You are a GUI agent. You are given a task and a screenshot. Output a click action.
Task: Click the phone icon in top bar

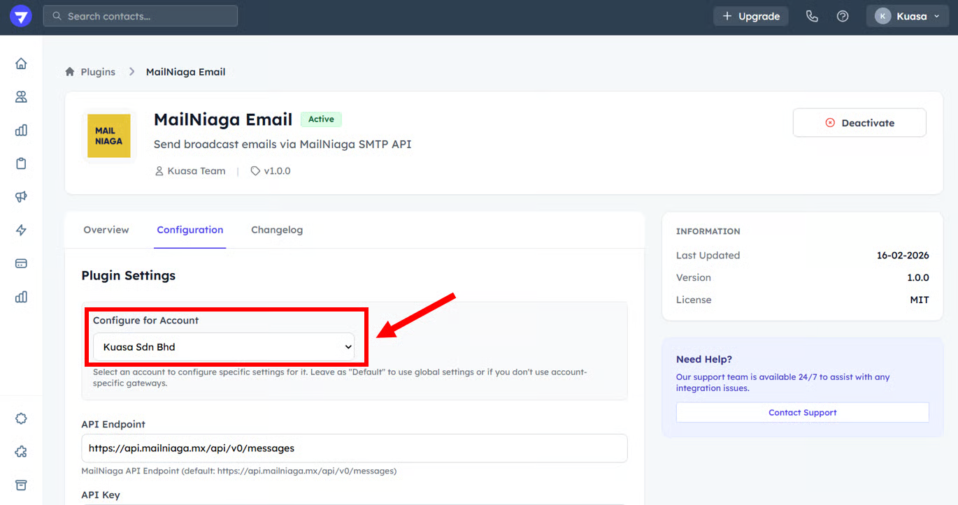coord(812,16)
